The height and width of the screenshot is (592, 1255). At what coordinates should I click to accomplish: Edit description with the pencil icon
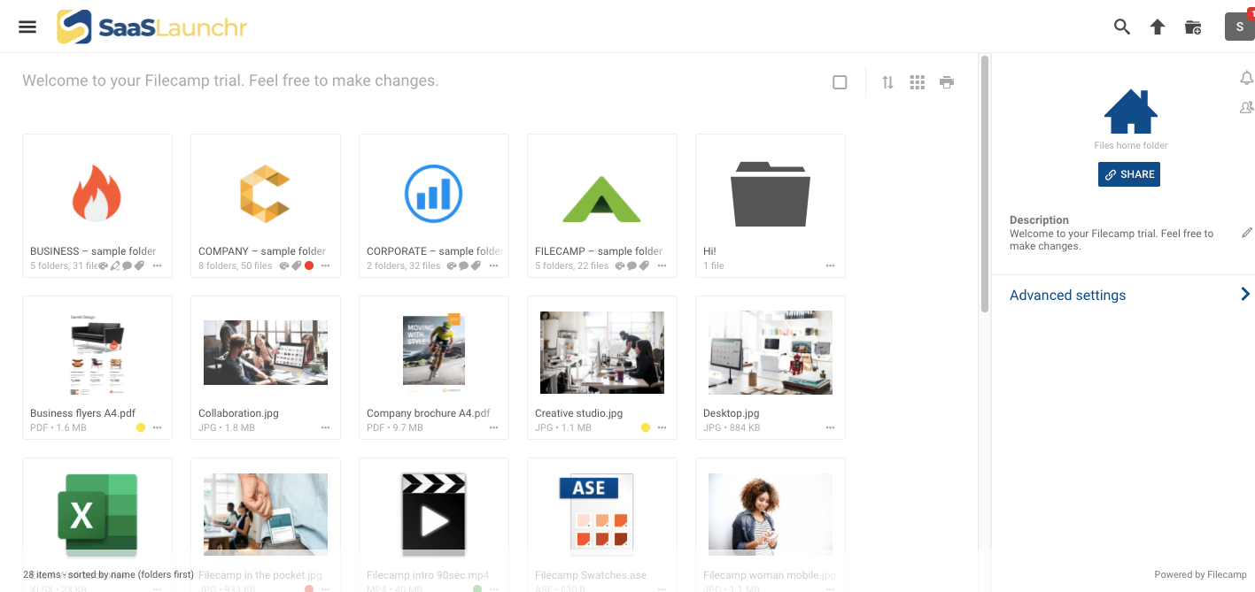click(1246, 233)
